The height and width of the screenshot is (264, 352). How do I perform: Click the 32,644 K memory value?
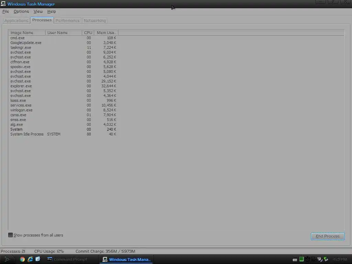tap(109, 86)
